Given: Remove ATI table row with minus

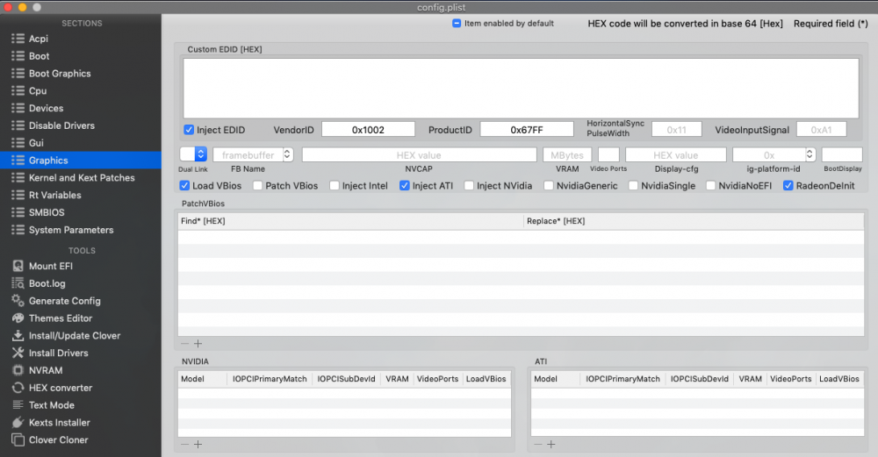Looking at the screenshot, I should tap(537, 444).
